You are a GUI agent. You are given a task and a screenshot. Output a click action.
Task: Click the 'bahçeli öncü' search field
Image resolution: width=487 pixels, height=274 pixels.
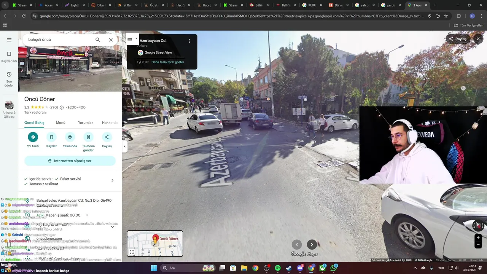click(59, 40)
